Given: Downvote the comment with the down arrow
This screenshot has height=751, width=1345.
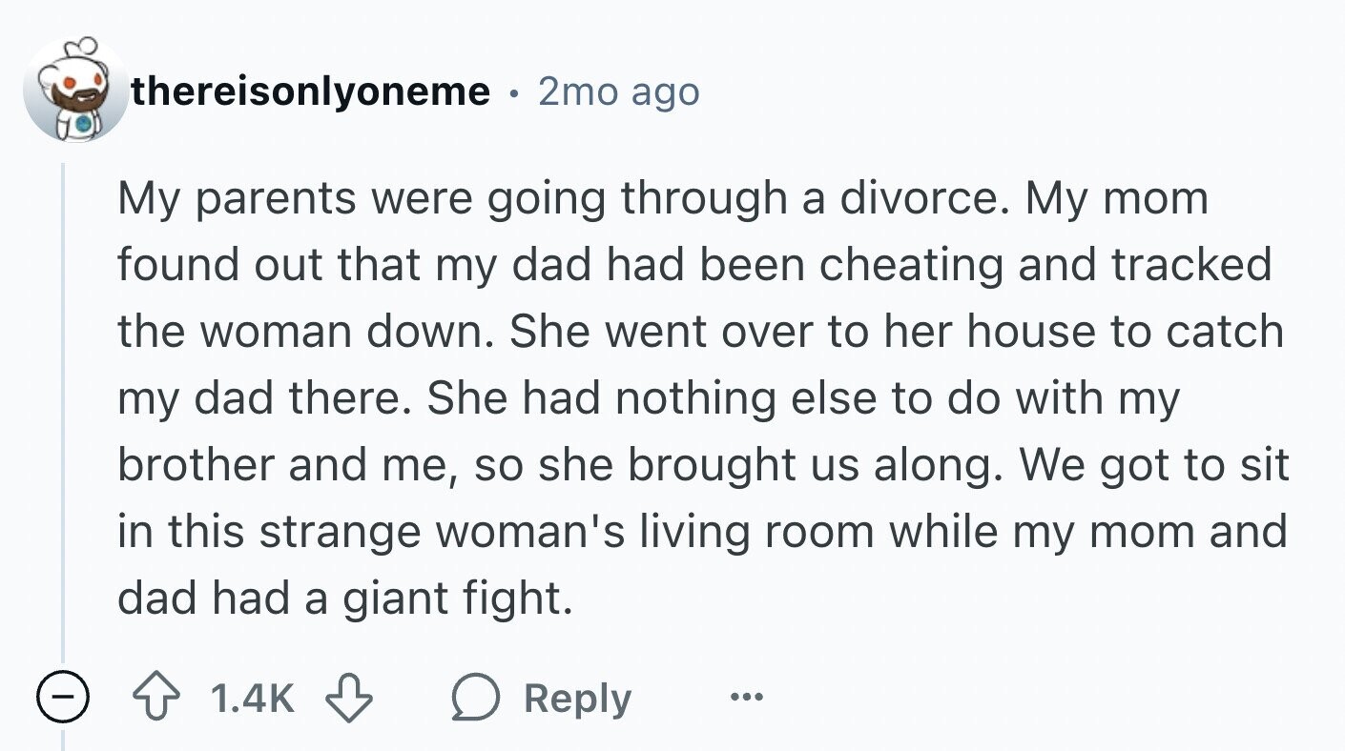Looking at the screenshot, I should 349,700.
